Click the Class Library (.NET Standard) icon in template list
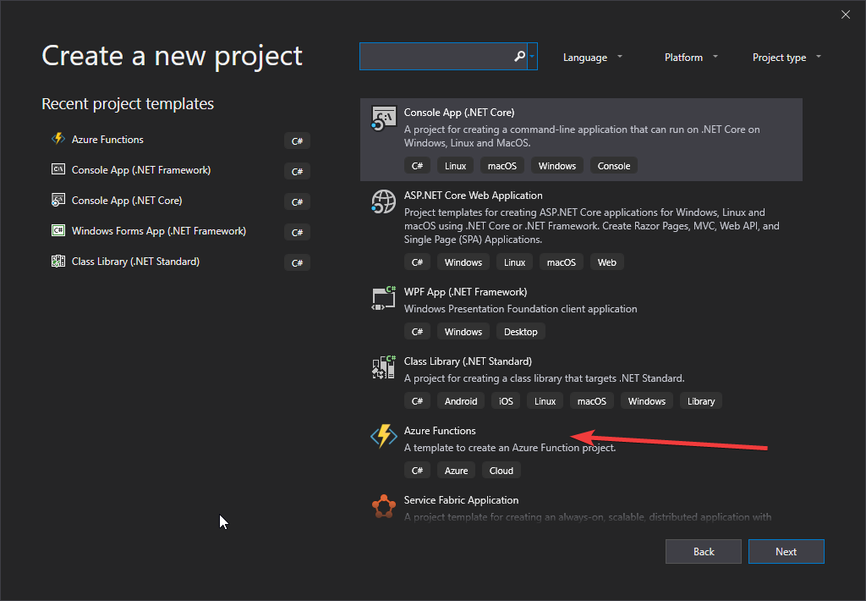Screen dimensions: 866x601 [383, 367]
